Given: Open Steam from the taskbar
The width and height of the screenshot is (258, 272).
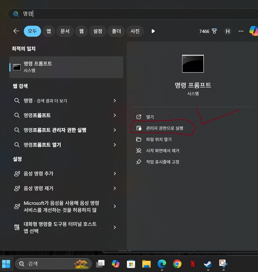Looking at the screenshot, I should (208, 264).
